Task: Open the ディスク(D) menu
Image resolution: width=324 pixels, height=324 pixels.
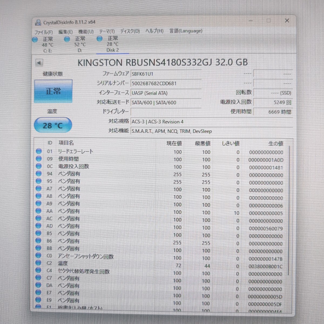Action: point(130,31)
